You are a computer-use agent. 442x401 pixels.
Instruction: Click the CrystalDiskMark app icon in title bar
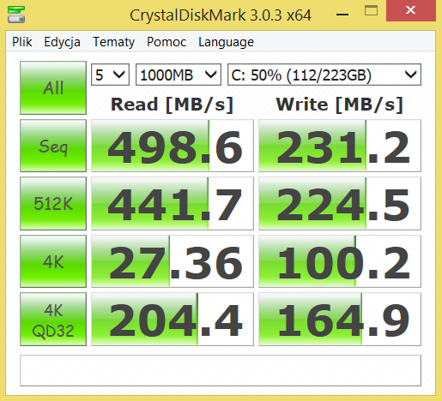pos(16,15)
